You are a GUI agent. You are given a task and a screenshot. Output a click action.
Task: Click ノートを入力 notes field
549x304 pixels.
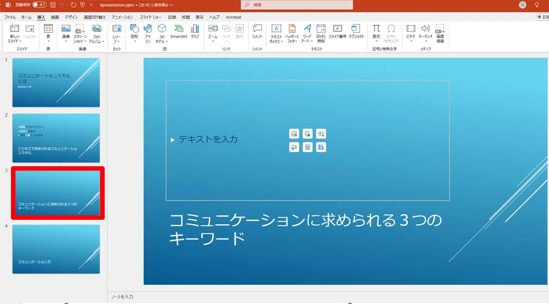122,297
